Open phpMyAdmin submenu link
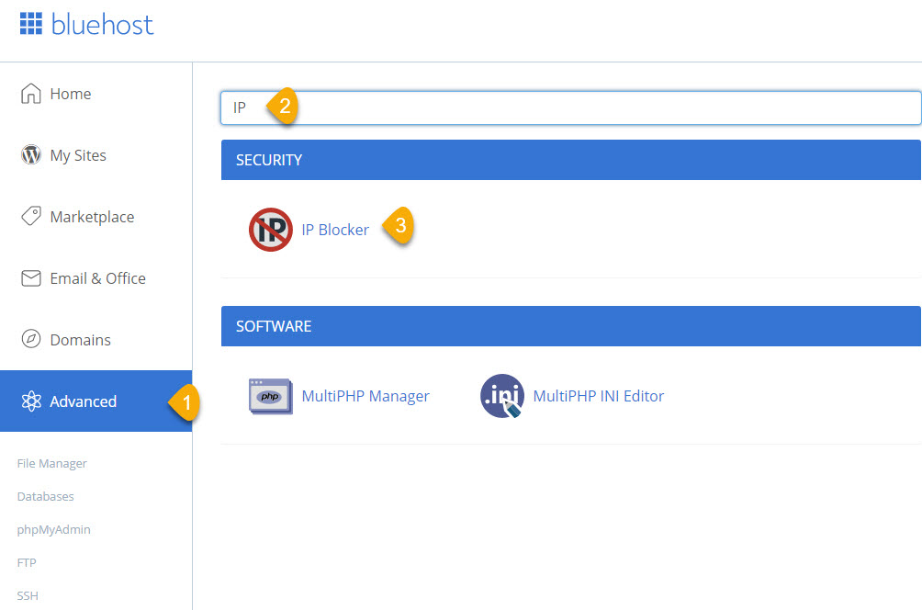 (x=53, y=529)
